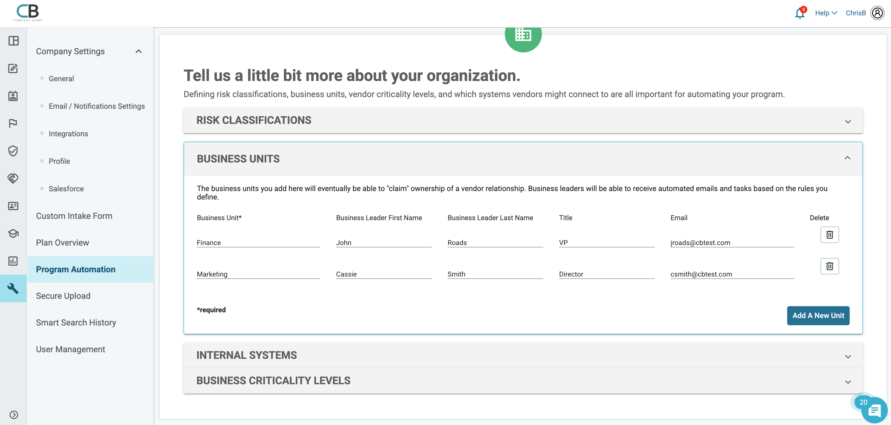Image resolution: width=891 pixels, height=425 pixels.
Task: Edit the jroads@cbtest.com email field
Action: click(732, 243)
